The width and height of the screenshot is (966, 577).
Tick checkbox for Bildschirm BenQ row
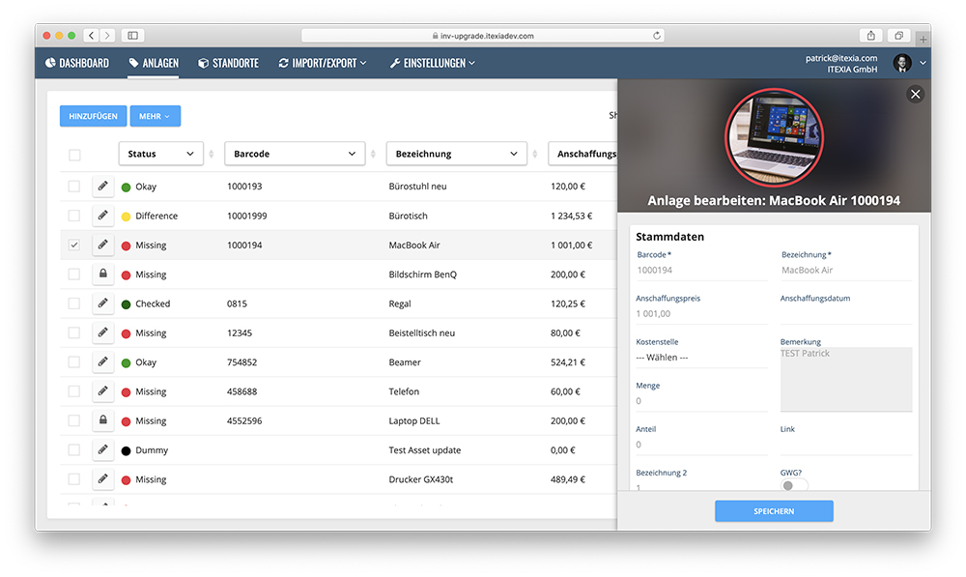[74, 274]
